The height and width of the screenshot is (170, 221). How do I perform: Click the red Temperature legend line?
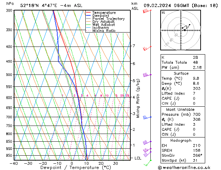click(x=89, y=13)
